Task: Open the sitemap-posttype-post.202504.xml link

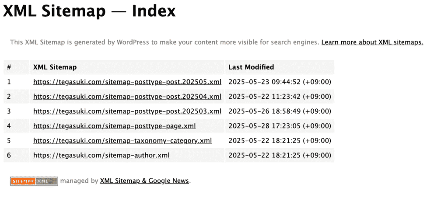Action: coord(127,97)
